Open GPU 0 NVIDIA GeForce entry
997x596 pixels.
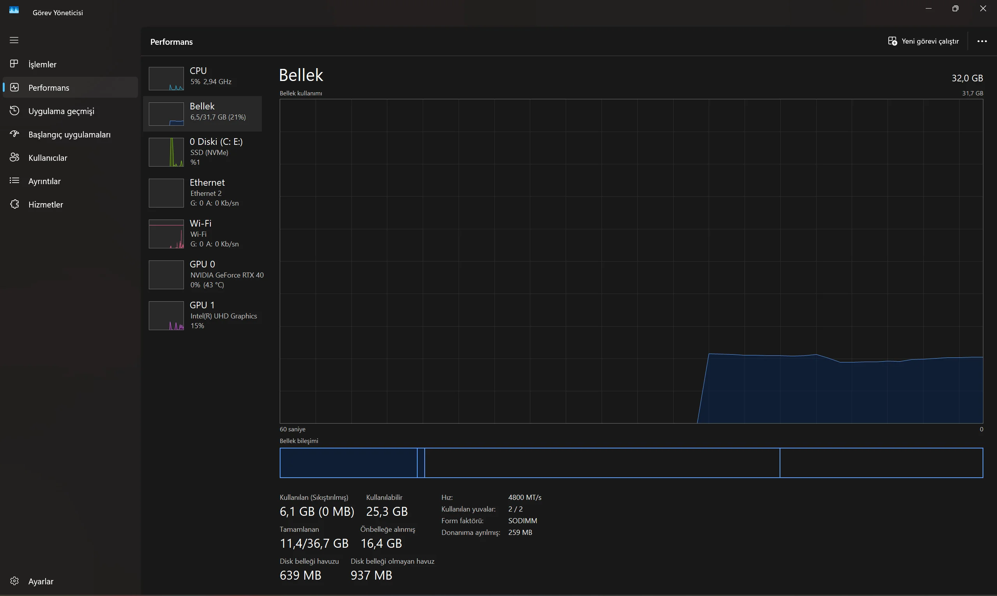(x=203, y=275)
